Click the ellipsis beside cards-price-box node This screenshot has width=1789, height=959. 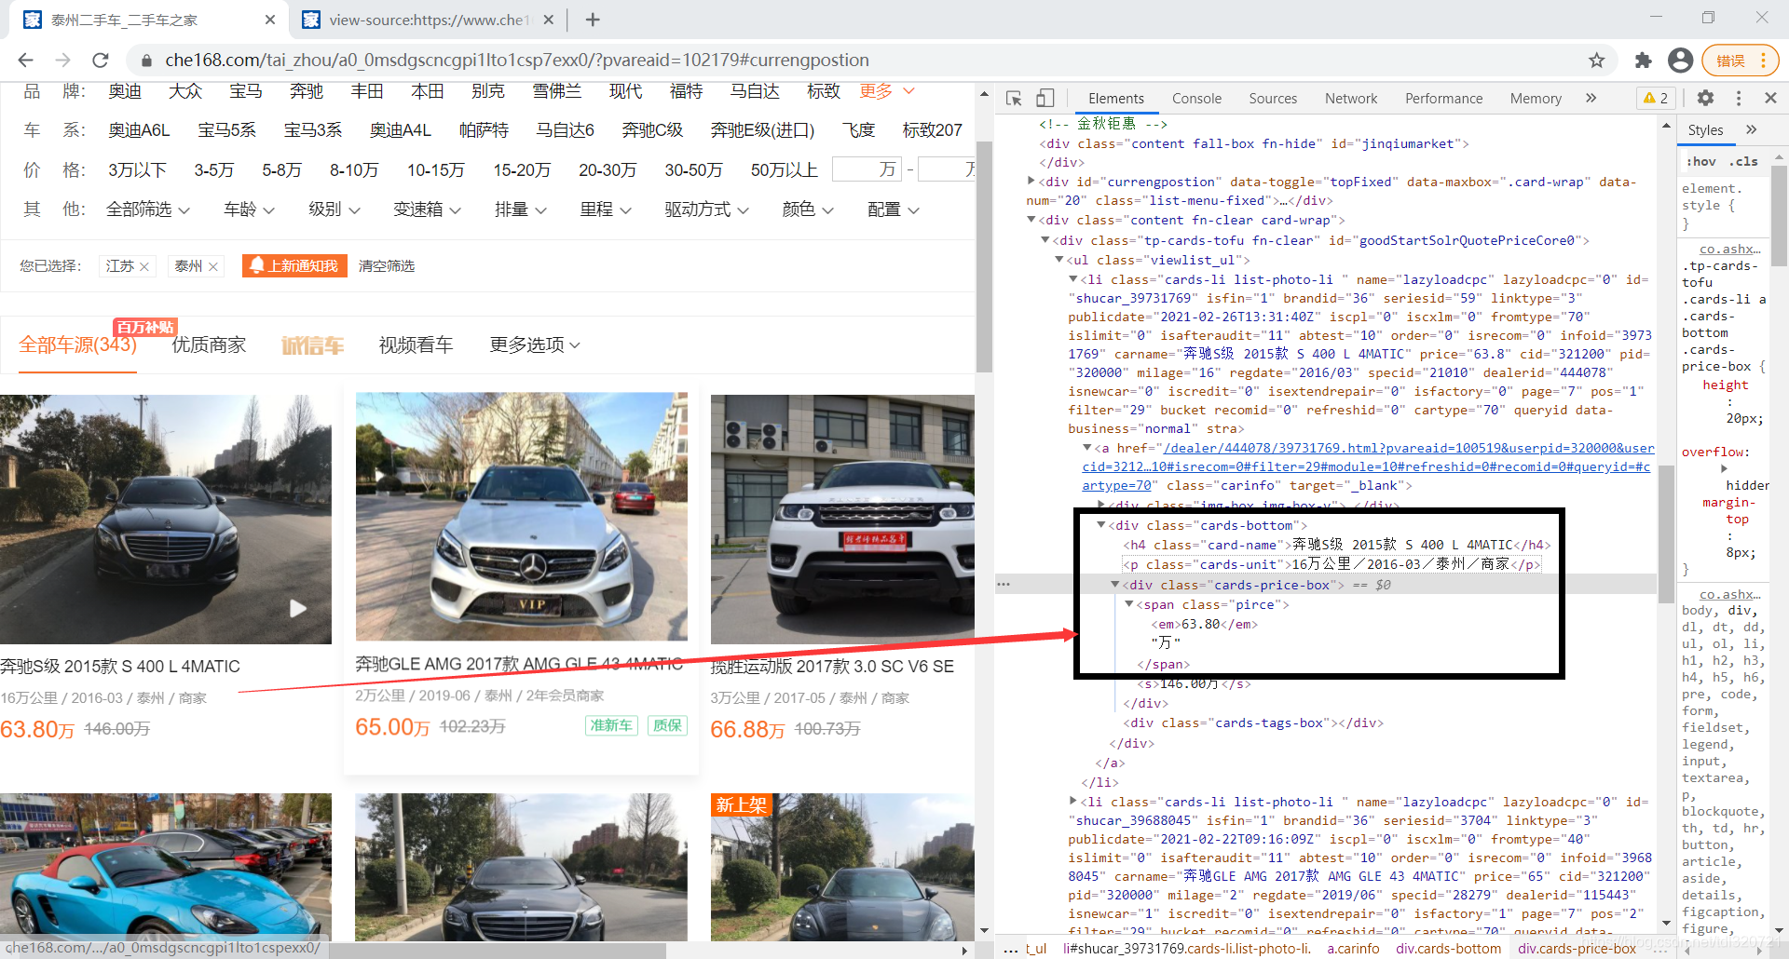click(x=1004, y=585)
